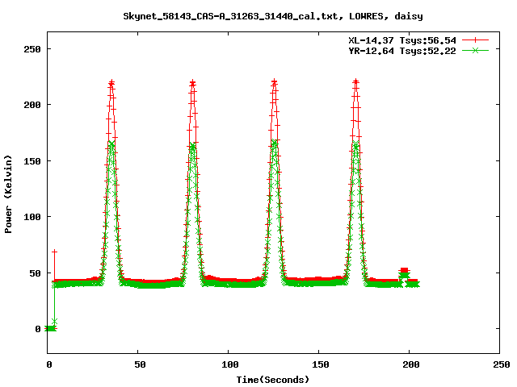Click the y-axis tick label '250'
Image resolution: width=517 pixels, height=387 pixels.
pyautogui.click(x=32, y=49)
